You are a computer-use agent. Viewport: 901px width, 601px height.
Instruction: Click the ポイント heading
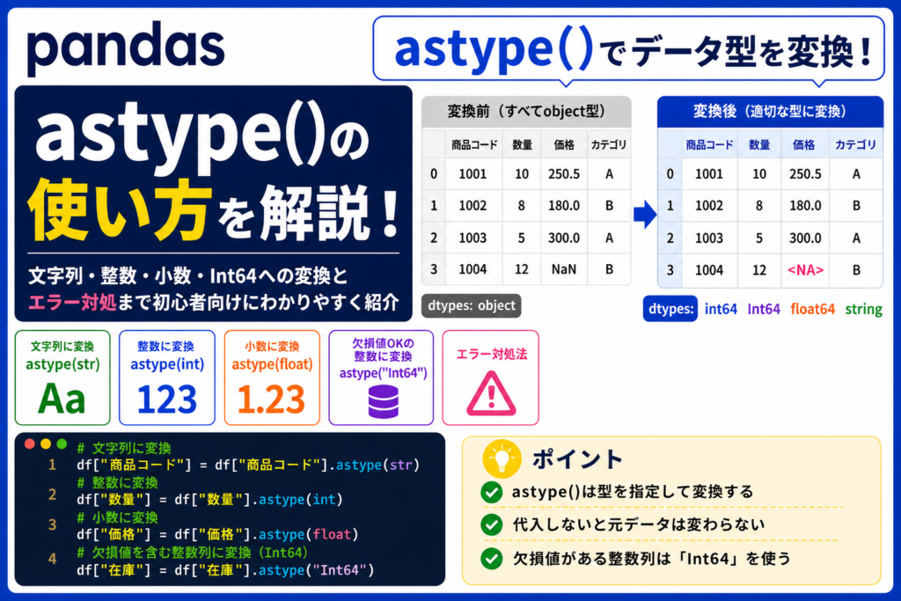577,459
